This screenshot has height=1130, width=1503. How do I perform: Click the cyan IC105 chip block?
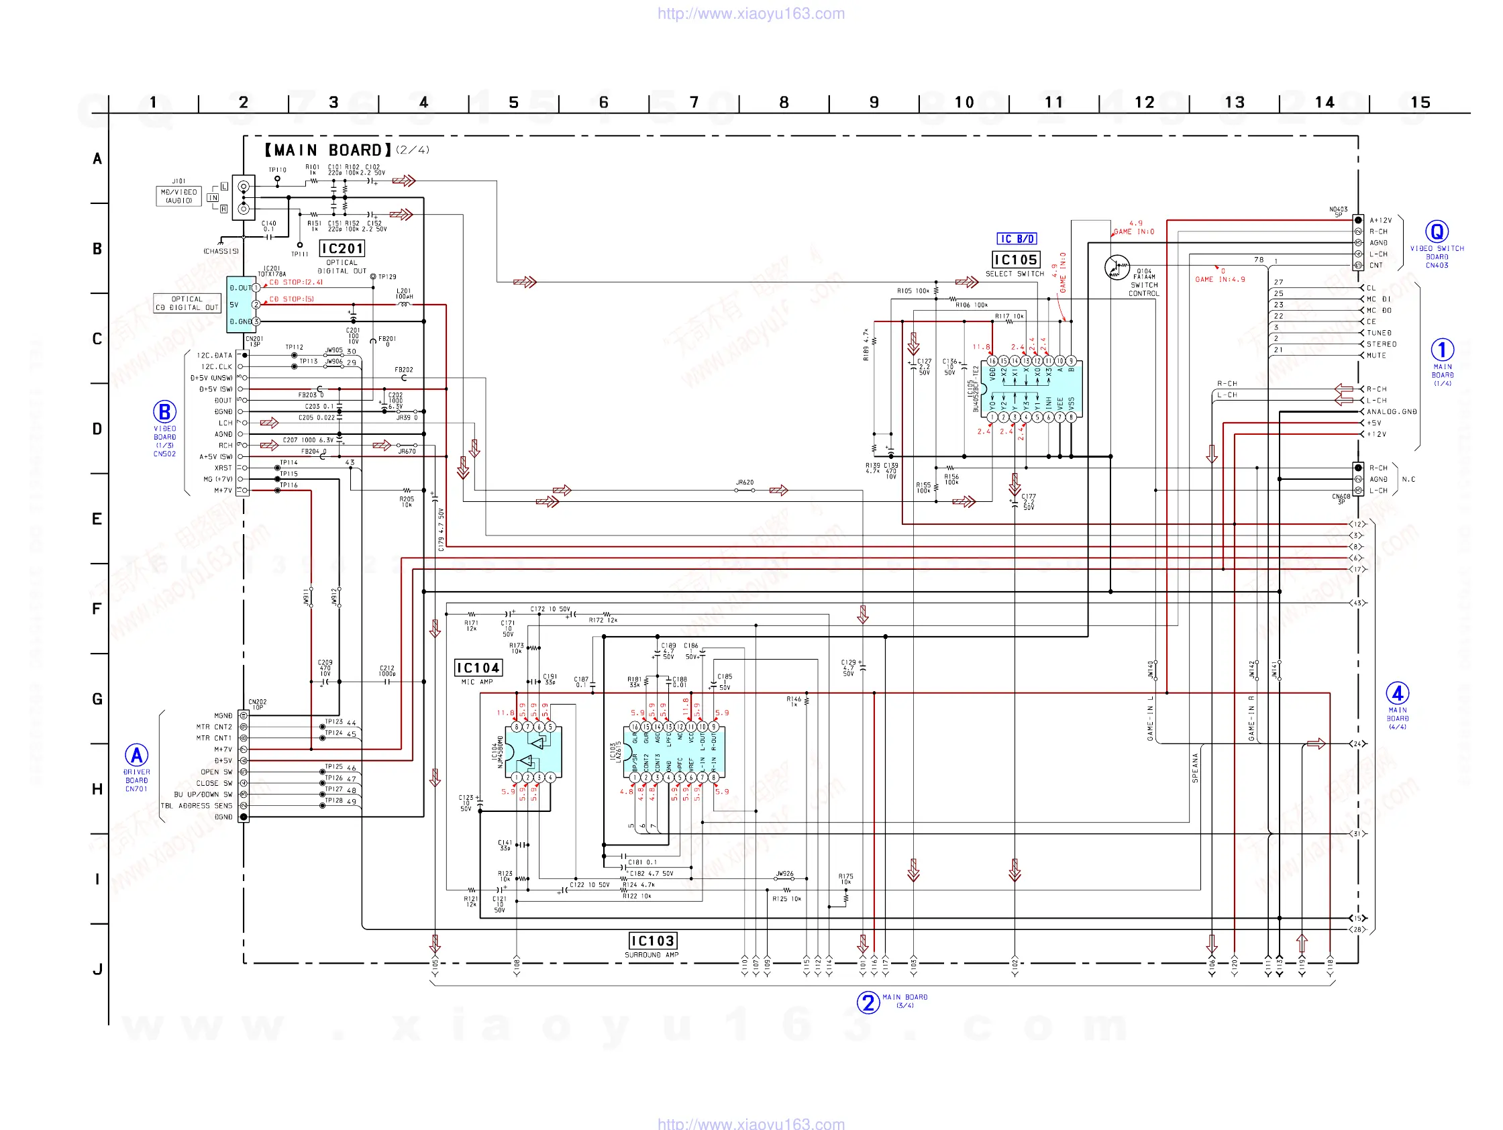click(x=1031, y=389)
